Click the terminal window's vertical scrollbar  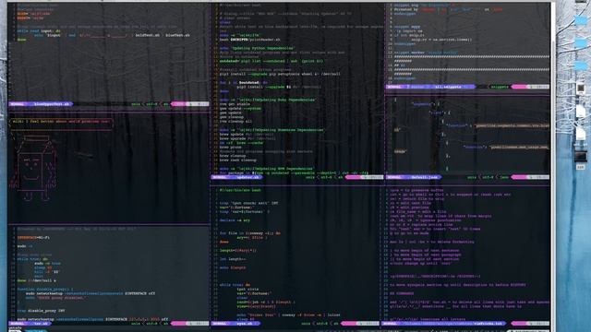(x=552, y=166)
